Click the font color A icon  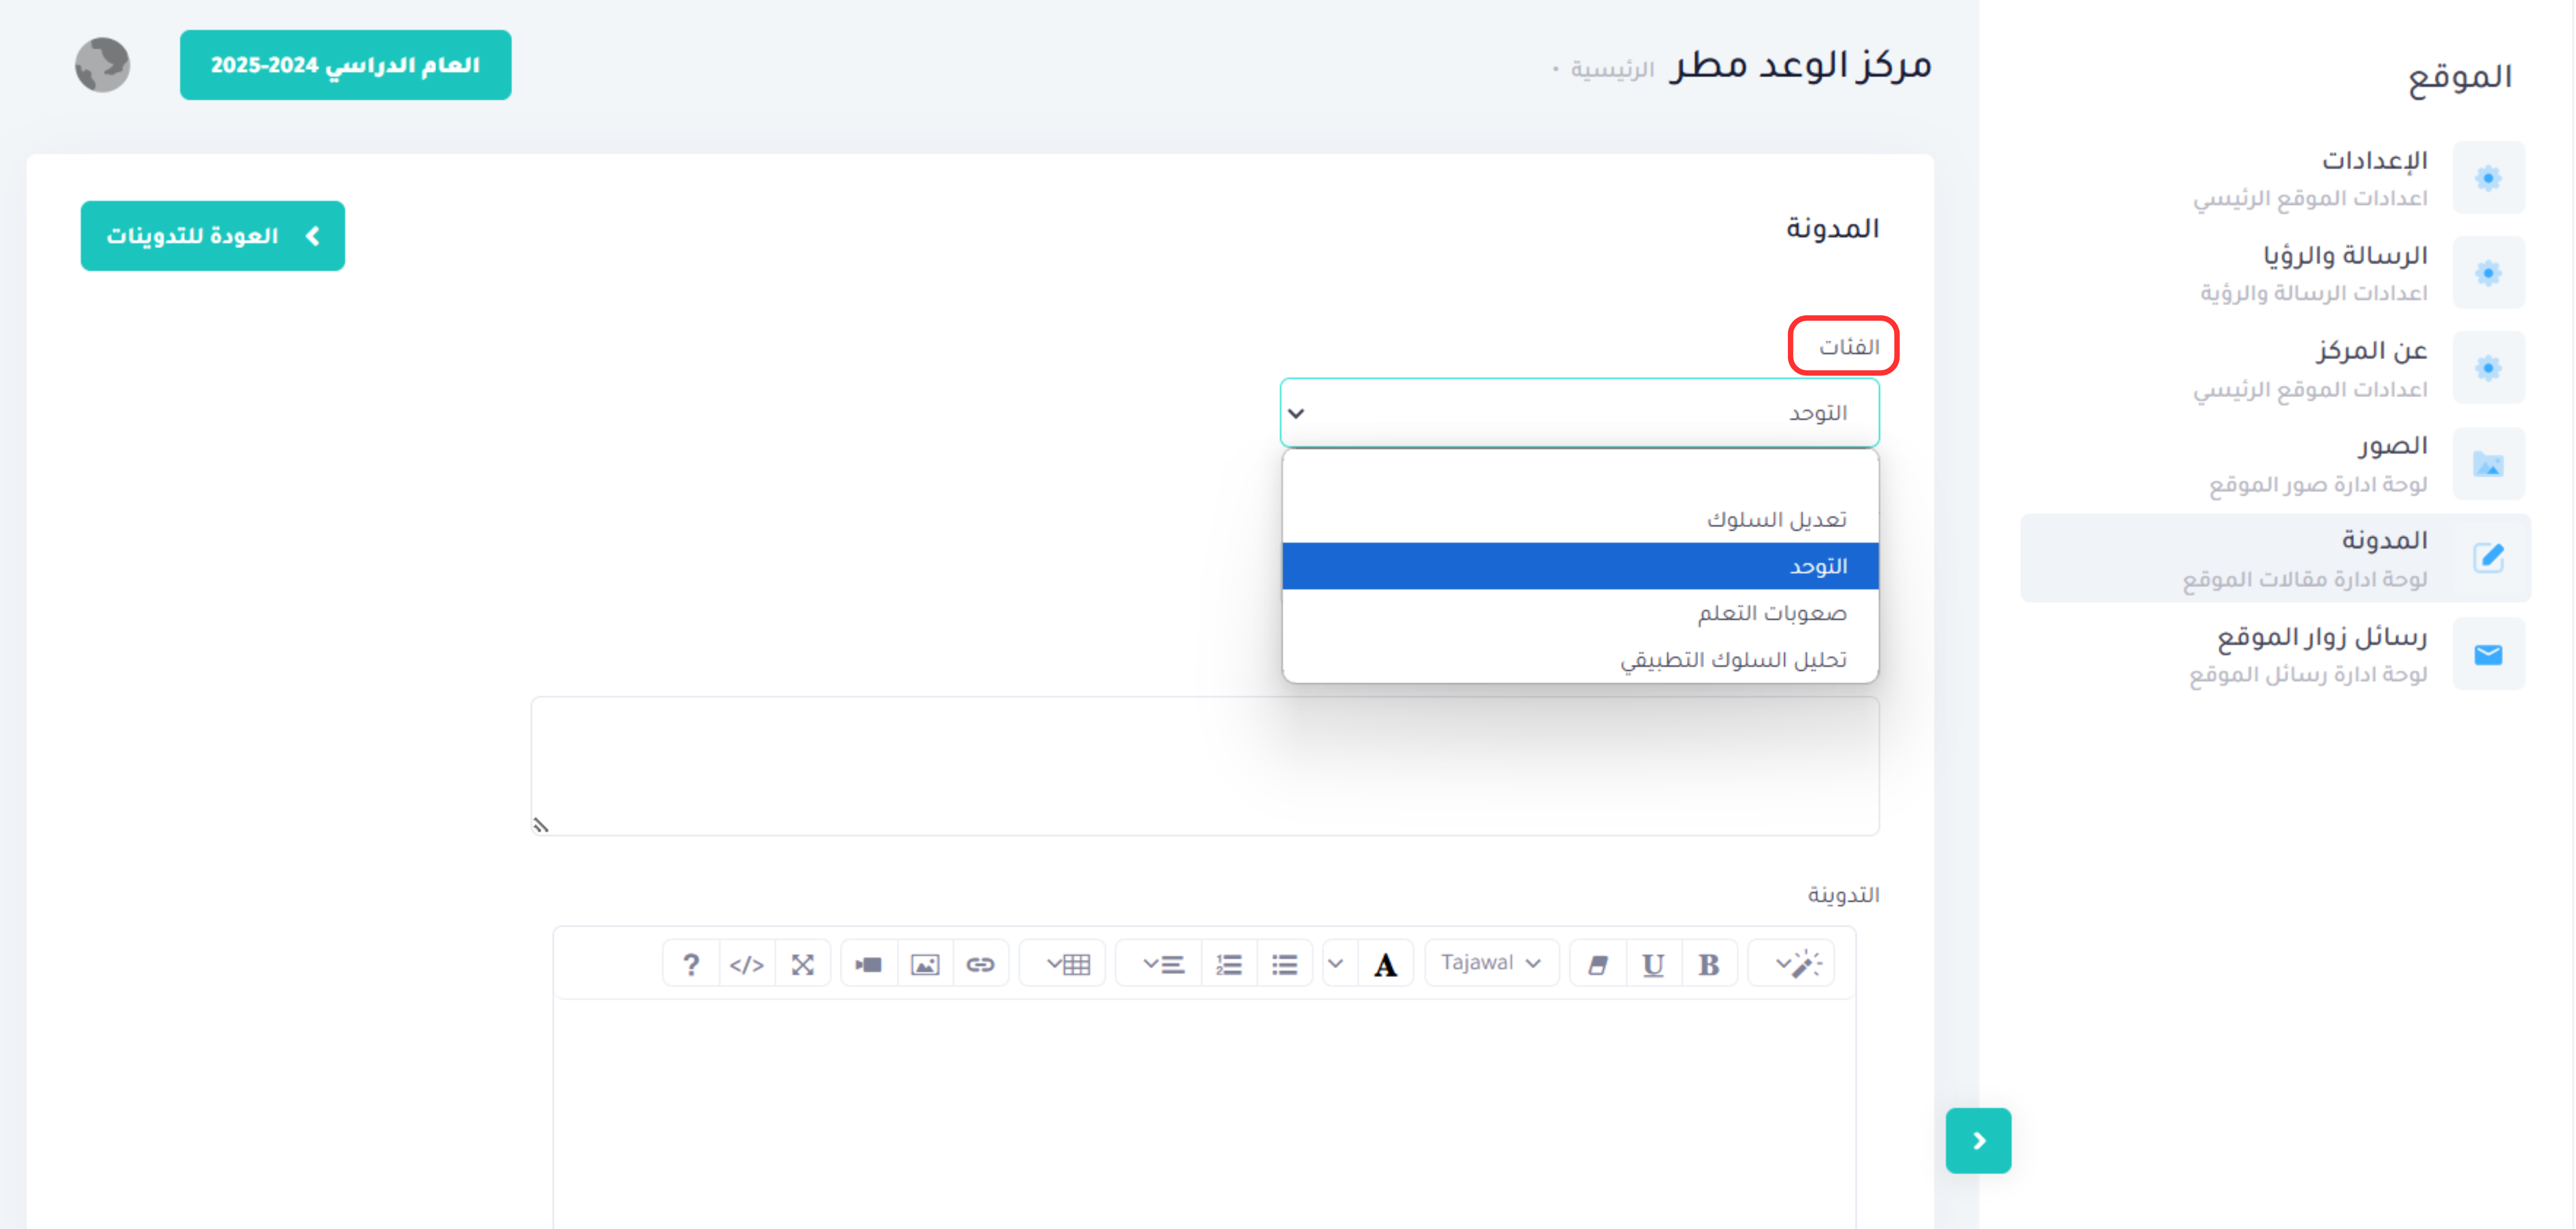click(x=1385, y=964)
